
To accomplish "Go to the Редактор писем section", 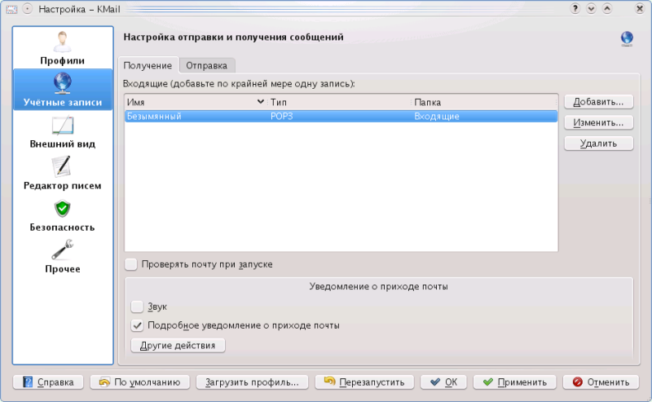I will coord(63,173).
